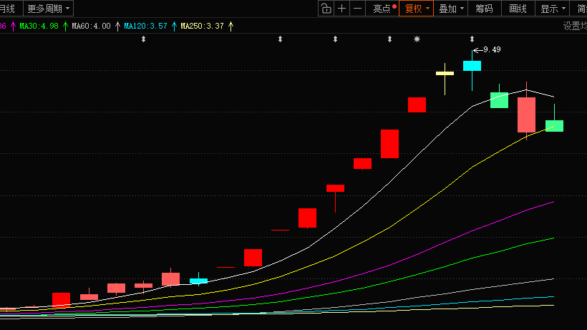
Task: Expand the 显示 display dropdown
Action: tap(553, 8)
